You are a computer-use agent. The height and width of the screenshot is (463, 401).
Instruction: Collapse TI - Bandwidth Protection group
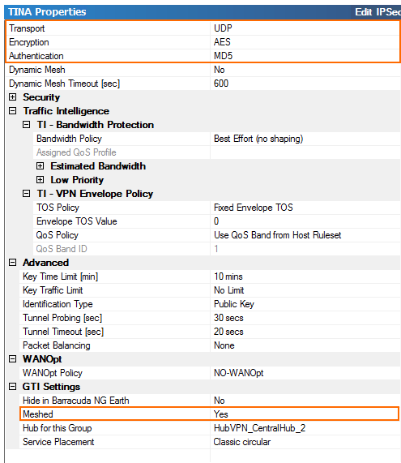(x=27, y=125)
